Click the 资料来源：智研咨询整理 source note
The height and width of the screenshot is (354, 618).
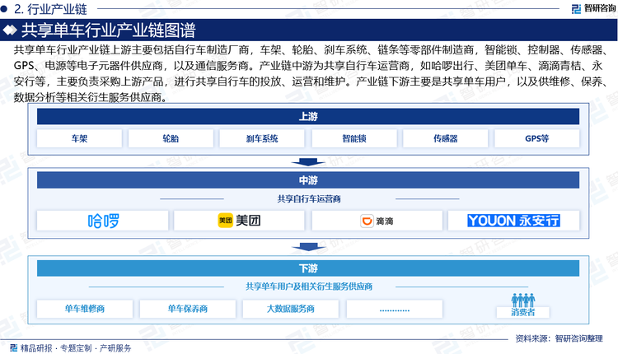559,338
